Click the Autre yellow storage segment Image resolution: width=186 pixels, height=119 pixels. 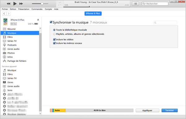click(60, 110)
